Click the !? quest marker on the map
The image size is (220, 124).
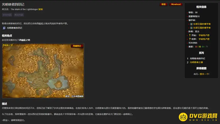(37, 89)
